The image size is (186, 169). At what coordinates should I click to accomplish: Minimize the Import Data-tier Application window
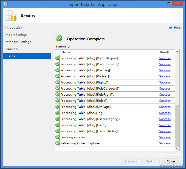[x=162, y=4]
